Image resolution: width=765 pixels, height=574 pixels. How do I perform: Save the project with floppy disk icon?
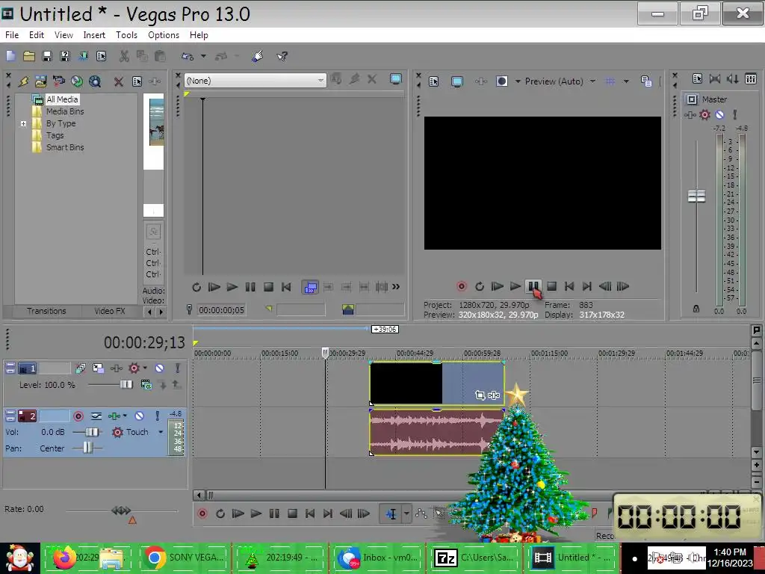coord(47,56)
